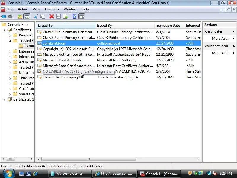237x178 pixels.
Task: Expand the Personal folder node
Action: pyautogui.click(x=10, y=36)
